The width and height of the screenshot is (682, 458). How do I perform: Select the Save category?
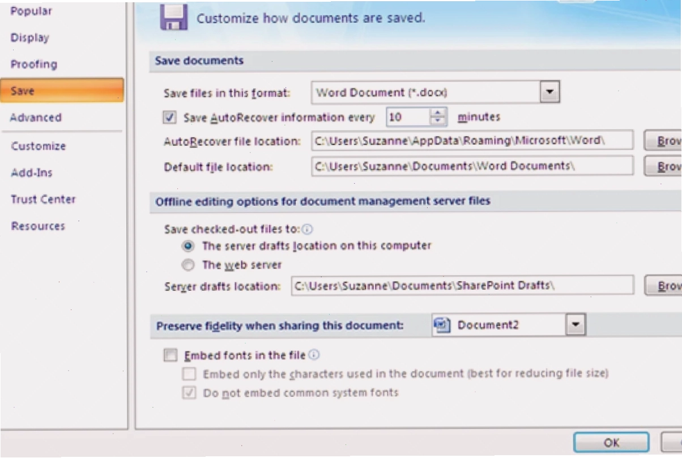click(62, 91)
